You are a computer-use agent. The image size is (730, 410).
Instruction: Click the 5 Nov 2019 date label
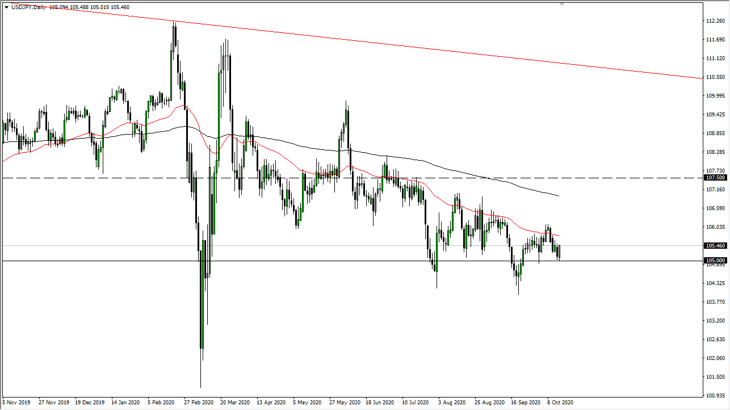(x=15, y=403)
